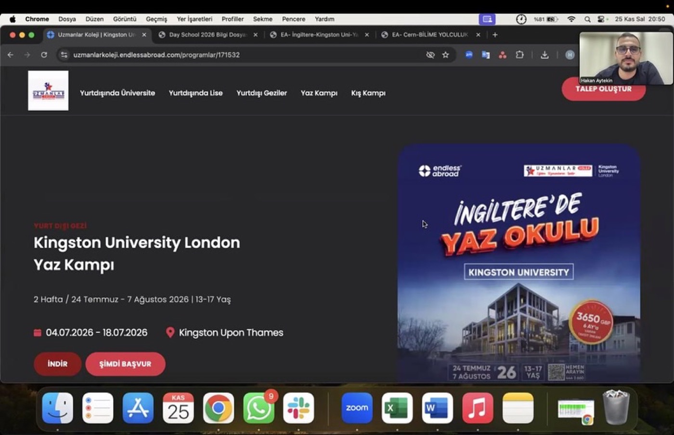Open Yurtdışında Üniversite nav link
674x435 pixels.
coord(117,93)
